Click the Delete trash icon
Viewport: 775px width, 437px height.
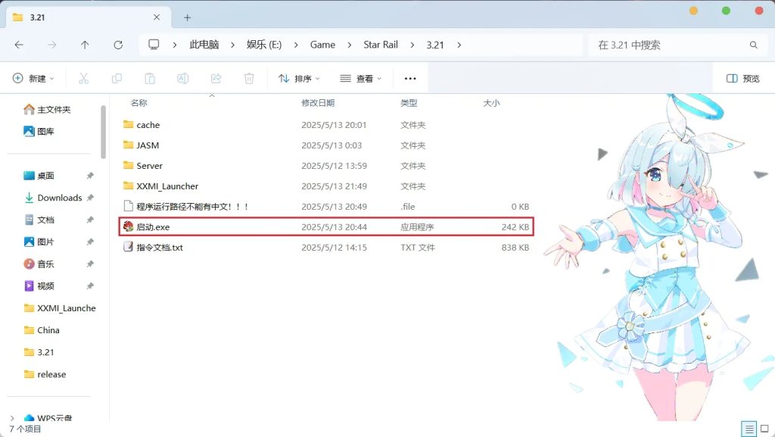[249, 78]
